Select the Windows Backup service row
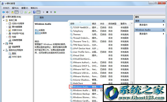The height and width of the screenshot is (102, 167). tap(86, 94)
